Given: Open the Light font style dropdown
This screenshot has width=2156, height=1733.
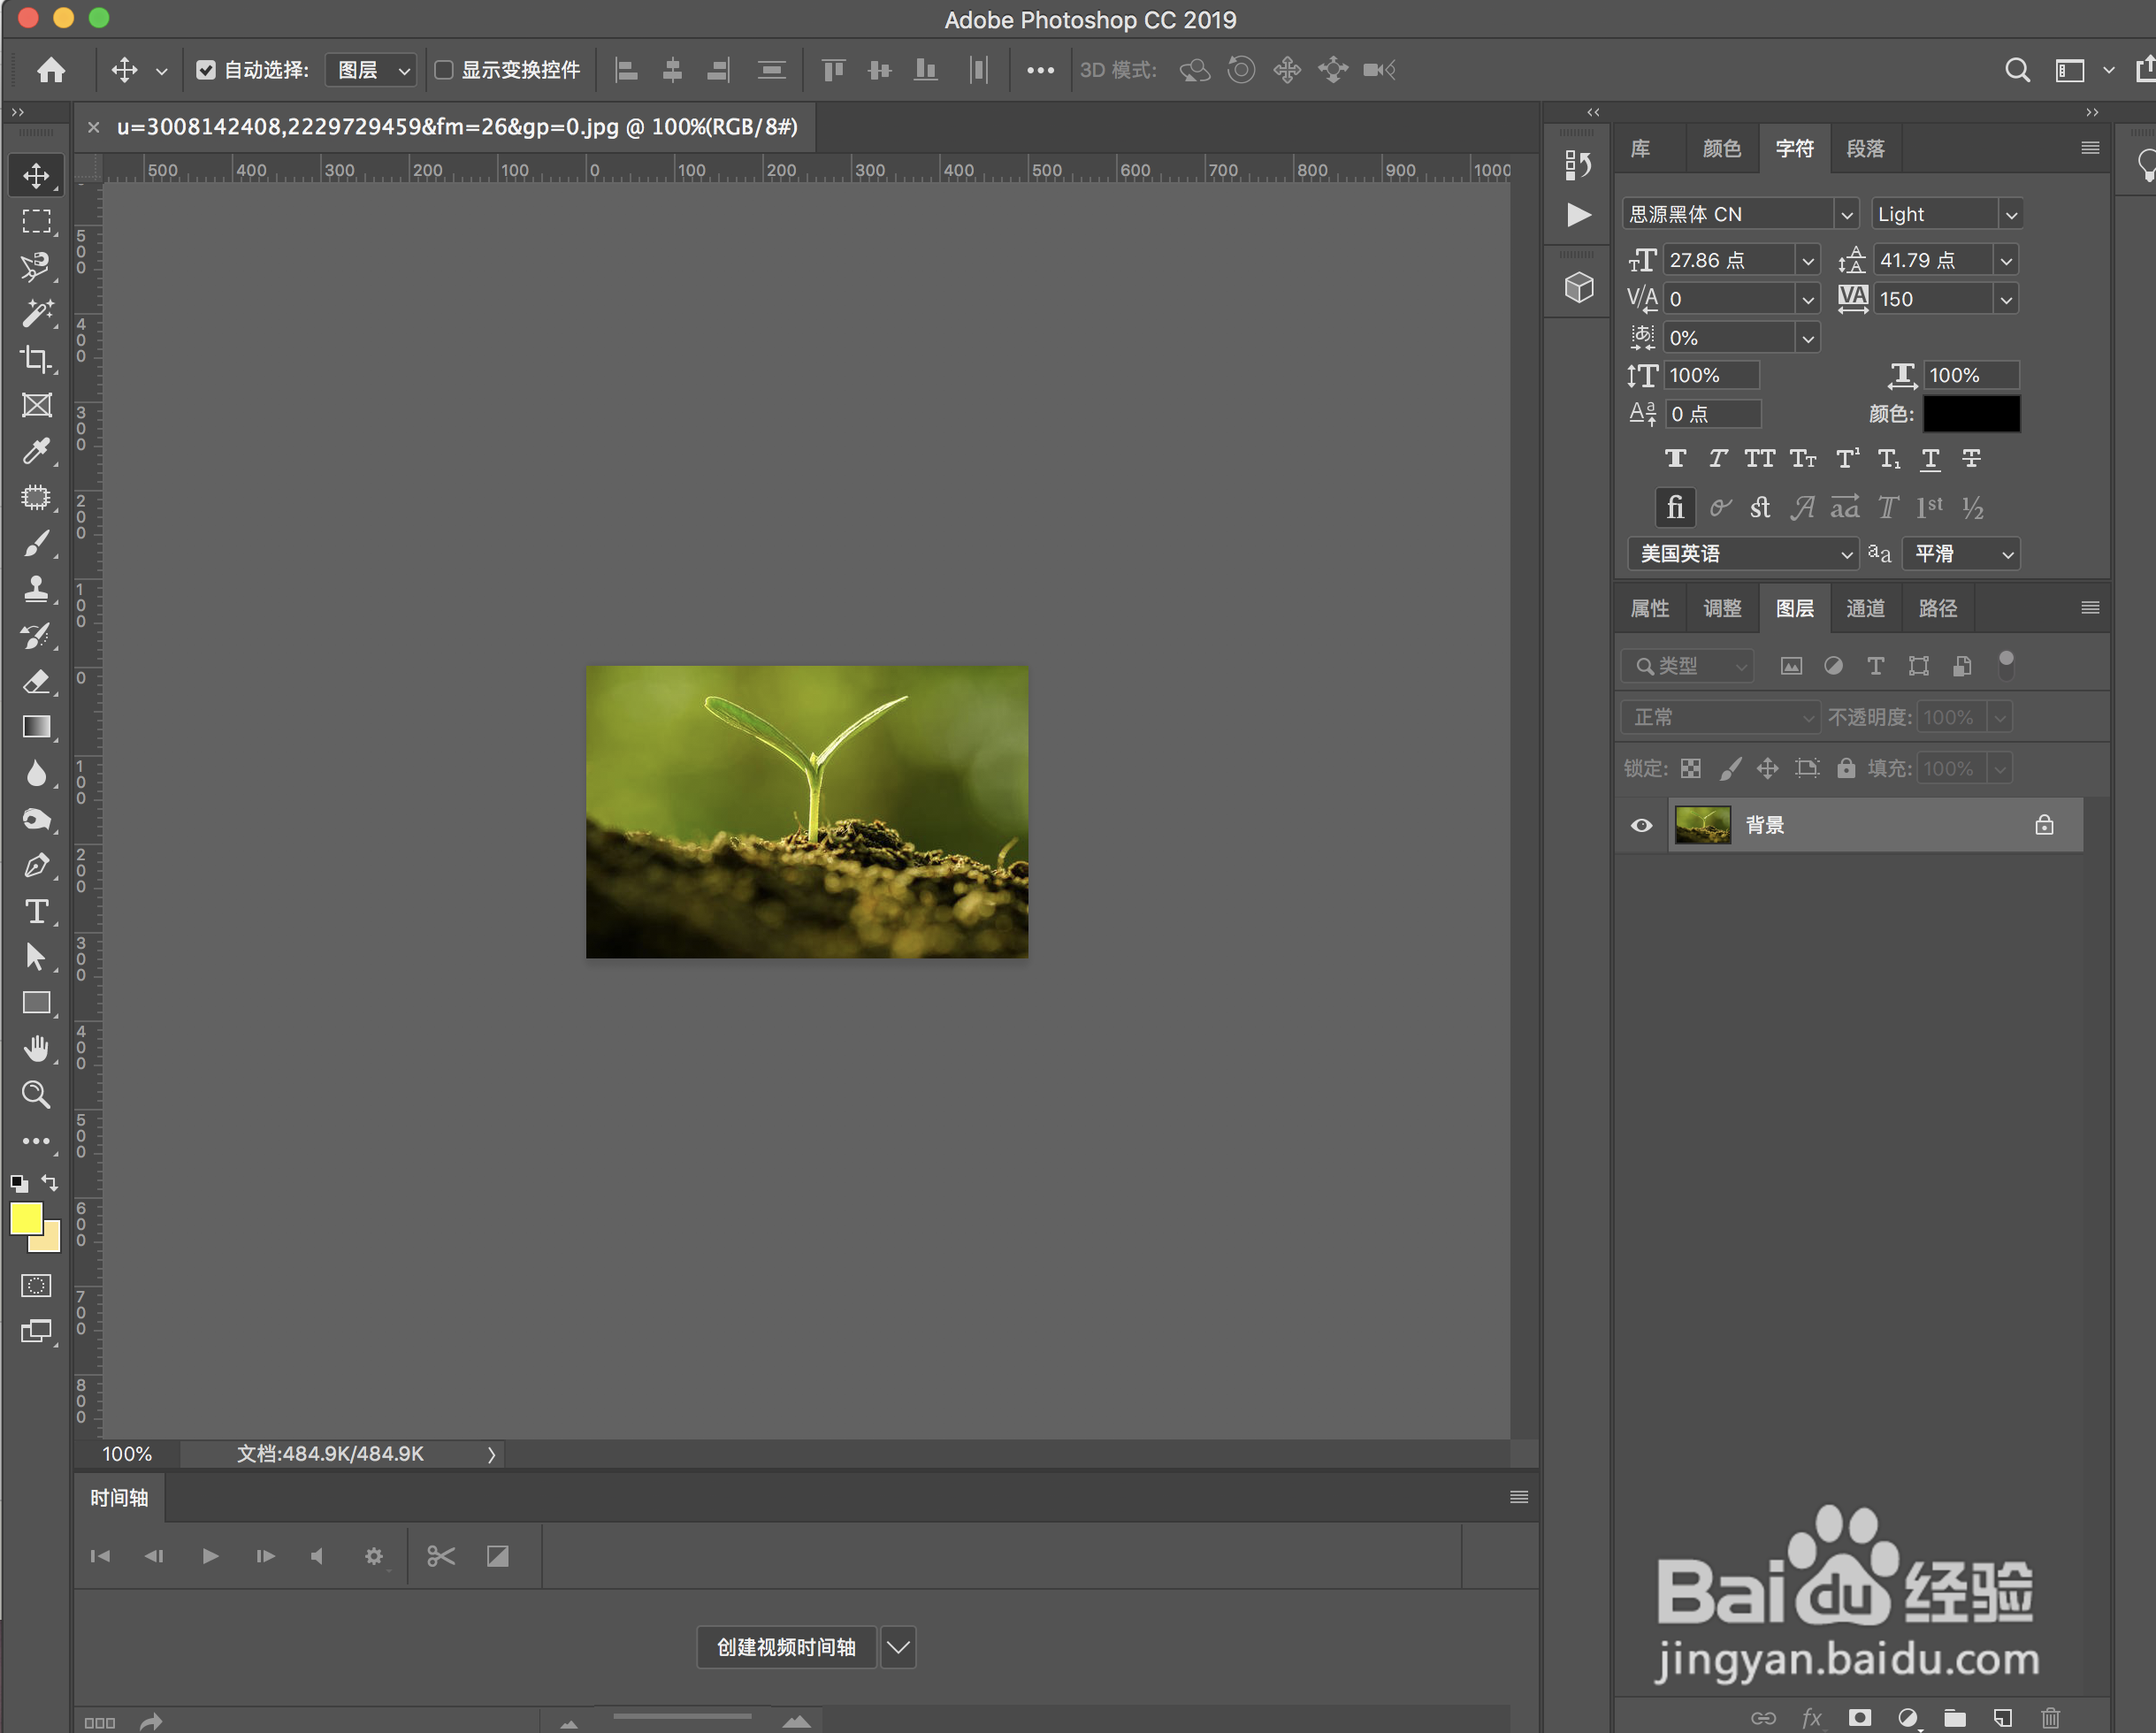Looking at the screenshot, I should pos(2010,214).
